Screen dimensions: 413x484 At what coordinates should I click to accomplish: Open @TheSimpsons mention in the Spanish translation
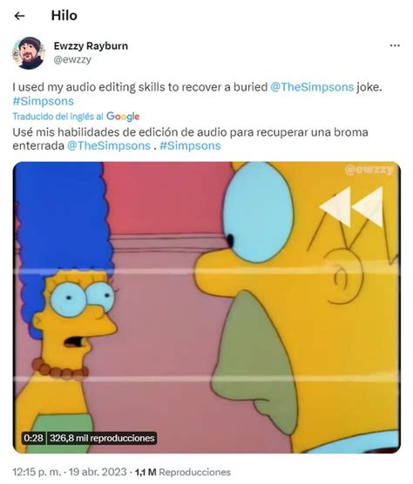(x=109, y=145)
